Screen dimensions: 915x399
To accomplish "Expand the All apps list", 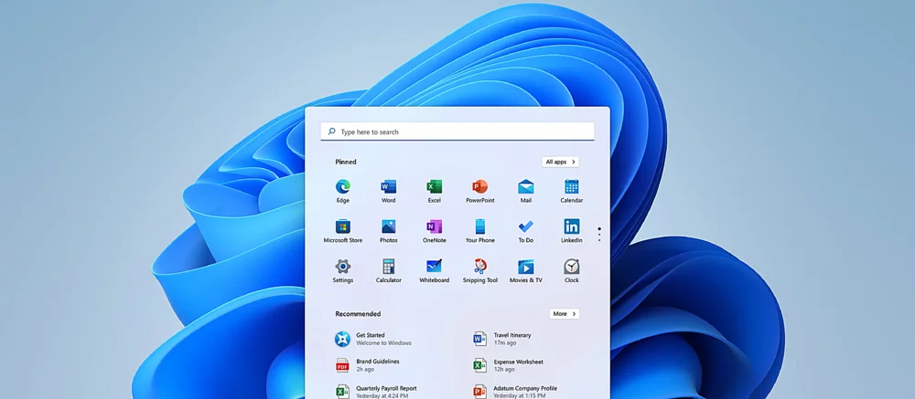I will [x=560, y=162].
